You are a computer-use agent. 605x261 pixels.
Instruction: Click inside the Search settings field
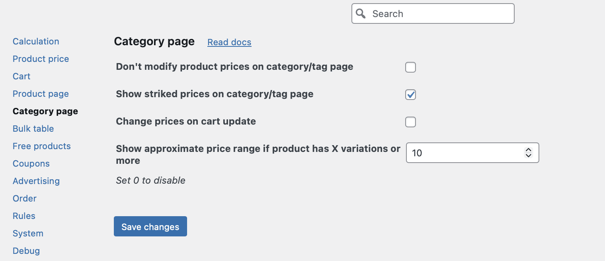point(438,13)
